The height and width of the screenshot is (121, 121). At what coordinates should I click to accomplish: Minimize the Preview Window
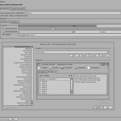[102, 64]
